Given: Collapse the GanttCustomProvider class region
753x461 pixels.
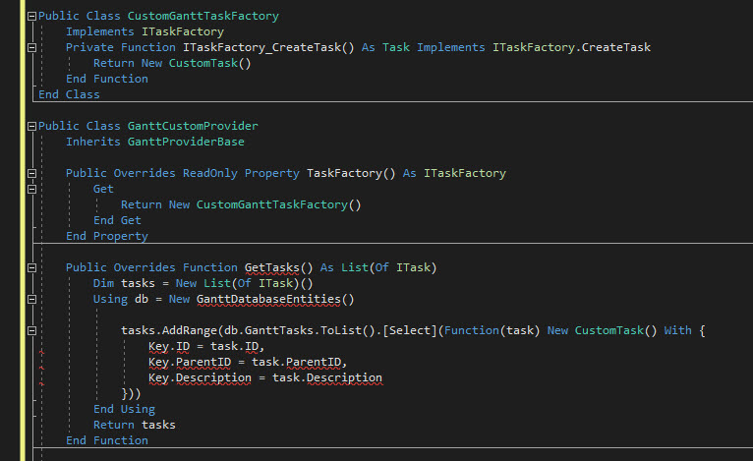Looking at the screenshot, I should pyautogui.click(x=32, y=126).
